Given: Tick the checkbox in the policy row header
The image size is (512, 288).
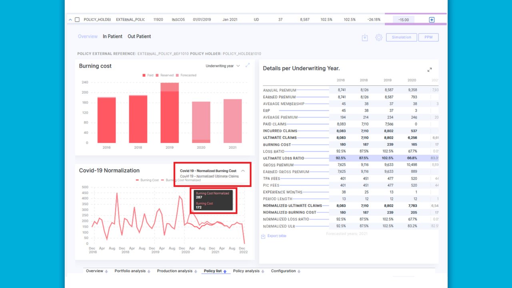Looking at the screenshot, I should coord(77,19).
